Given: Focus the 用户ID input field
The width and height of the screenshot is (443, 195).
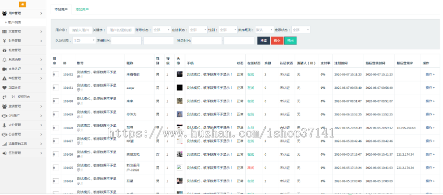Looking at the screenshot, I should (x=81, y=29).
